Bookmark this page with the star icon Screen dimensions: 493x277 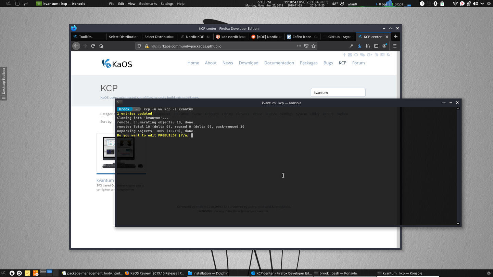click(x=313, y=46)
